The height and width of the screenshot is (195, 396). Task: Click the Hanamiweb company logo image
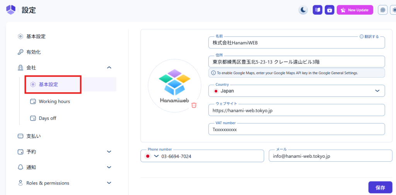(174, 86)
